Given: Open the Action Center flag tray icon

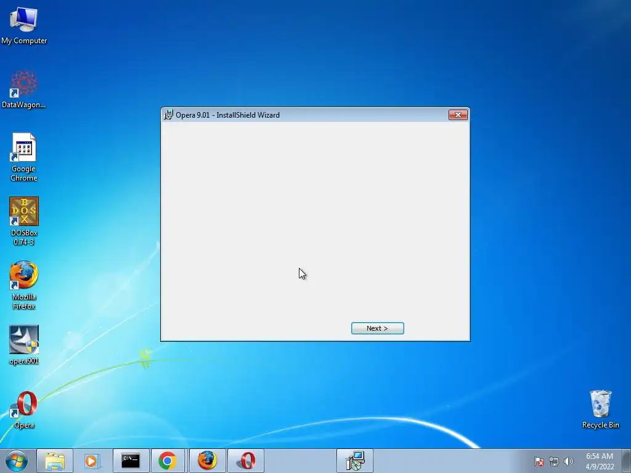Looking at the screenshot, I should (x=539, y=461).
